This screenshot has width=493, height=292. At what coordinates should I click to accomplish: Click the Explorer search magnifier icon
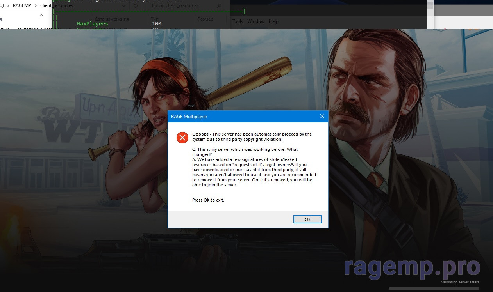click(x=219, y=6)
